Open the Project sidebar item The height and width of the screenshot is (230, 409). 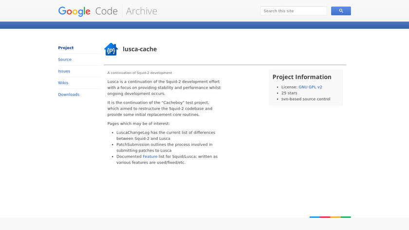coord(66,48)
